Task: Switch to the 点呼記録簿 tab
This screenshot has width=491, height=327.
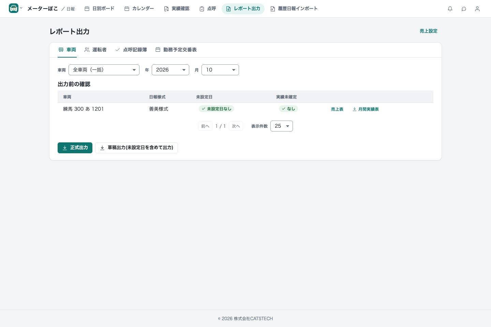Action: point(131,50)
